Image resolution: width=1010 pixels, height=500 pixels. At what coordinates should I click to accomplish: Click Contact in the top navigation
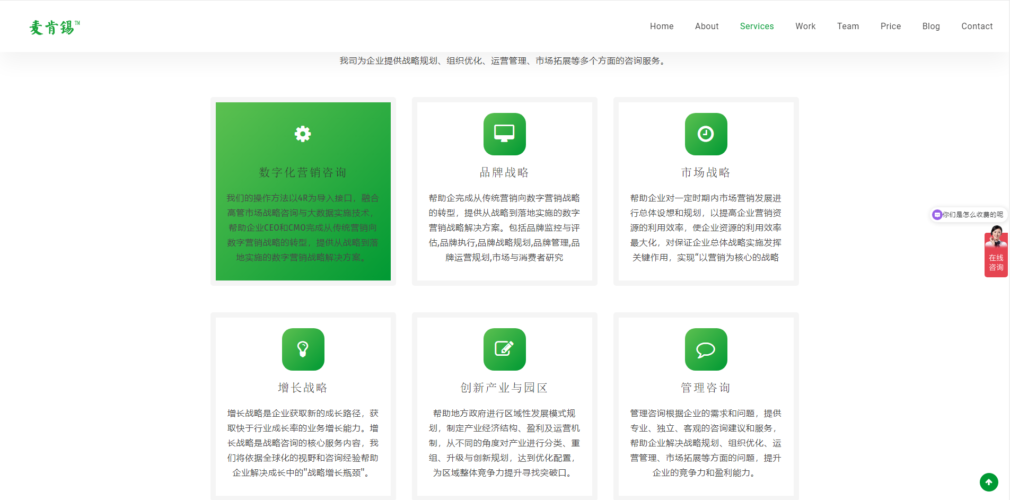(977, 26)
